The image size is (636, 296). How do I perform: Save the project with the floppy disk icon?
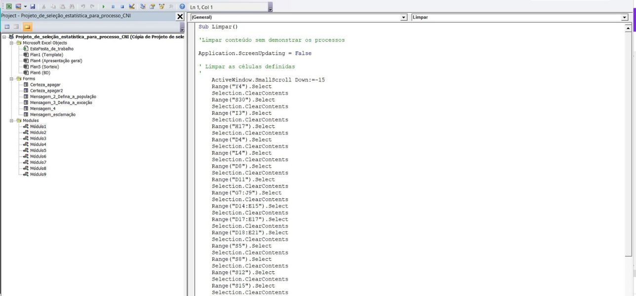[x=33, y=6]
